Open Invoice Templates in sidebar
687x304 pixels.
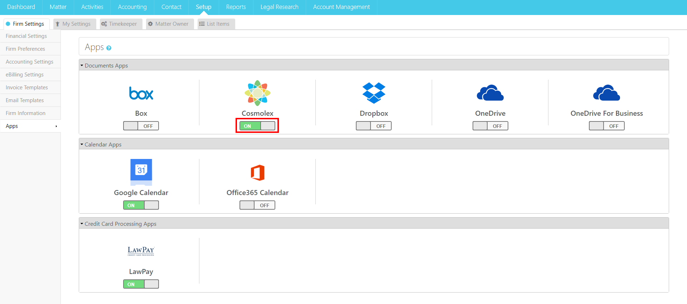pos(30,88)
